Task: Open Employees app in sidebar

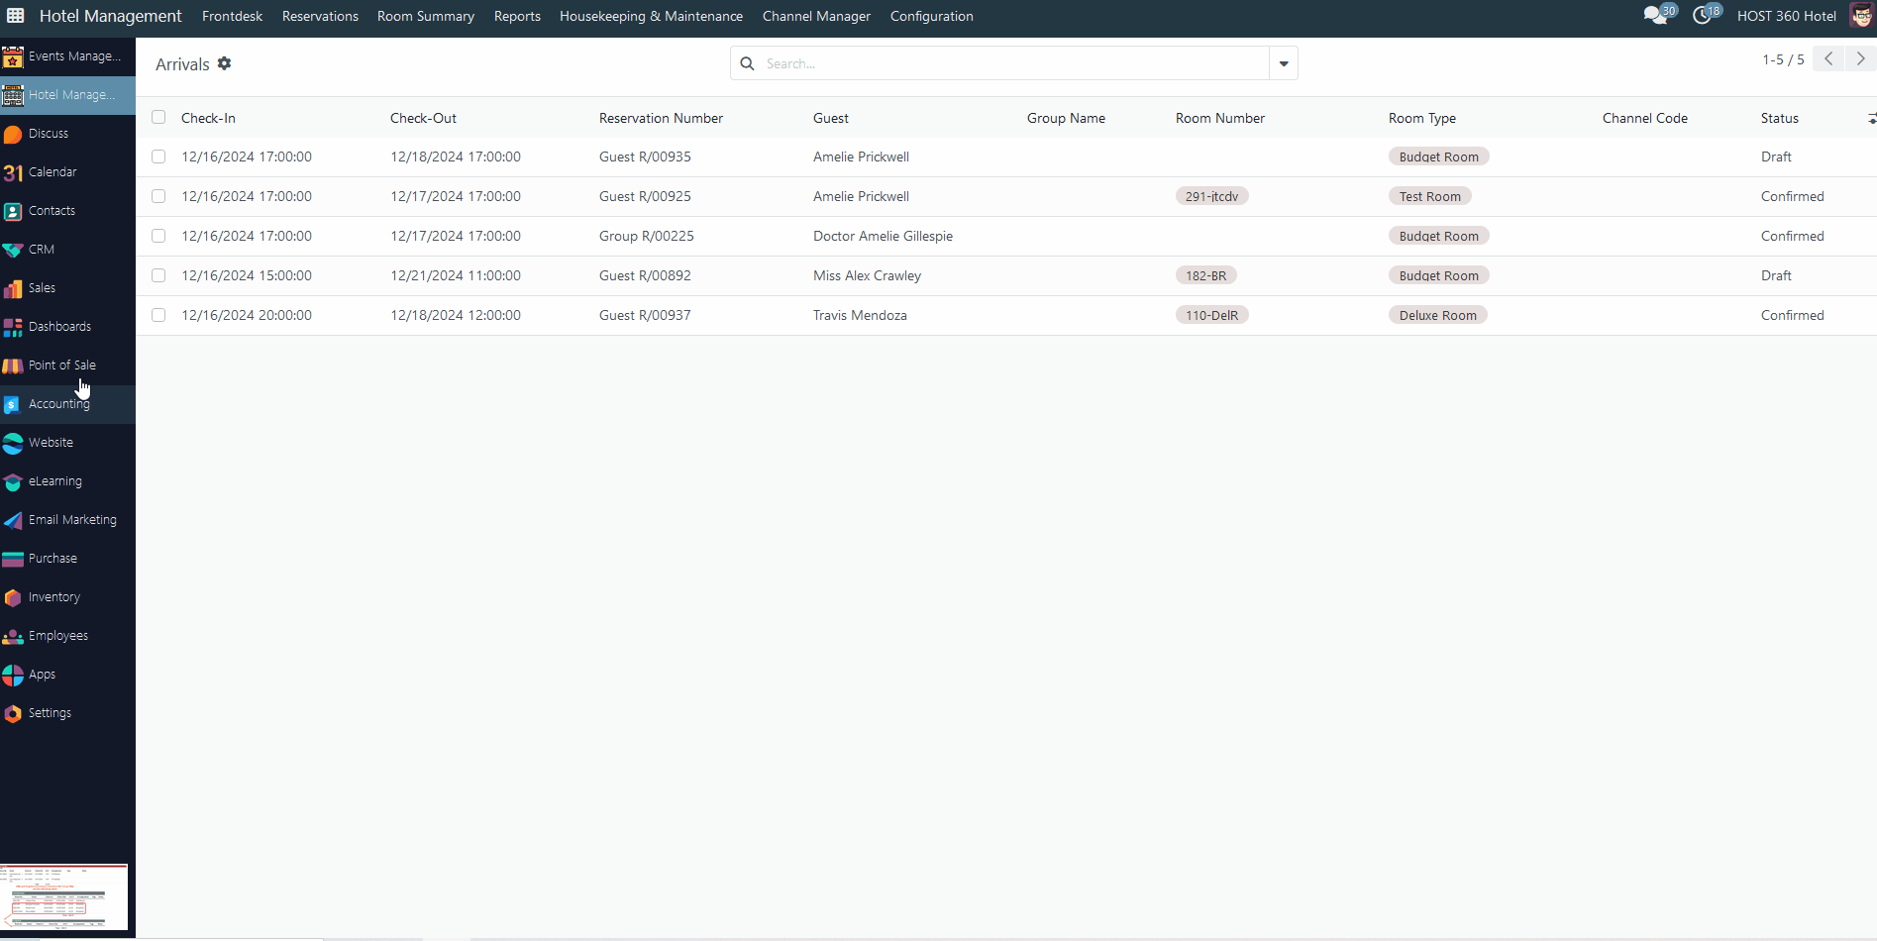Action: (x=67, y=636)
